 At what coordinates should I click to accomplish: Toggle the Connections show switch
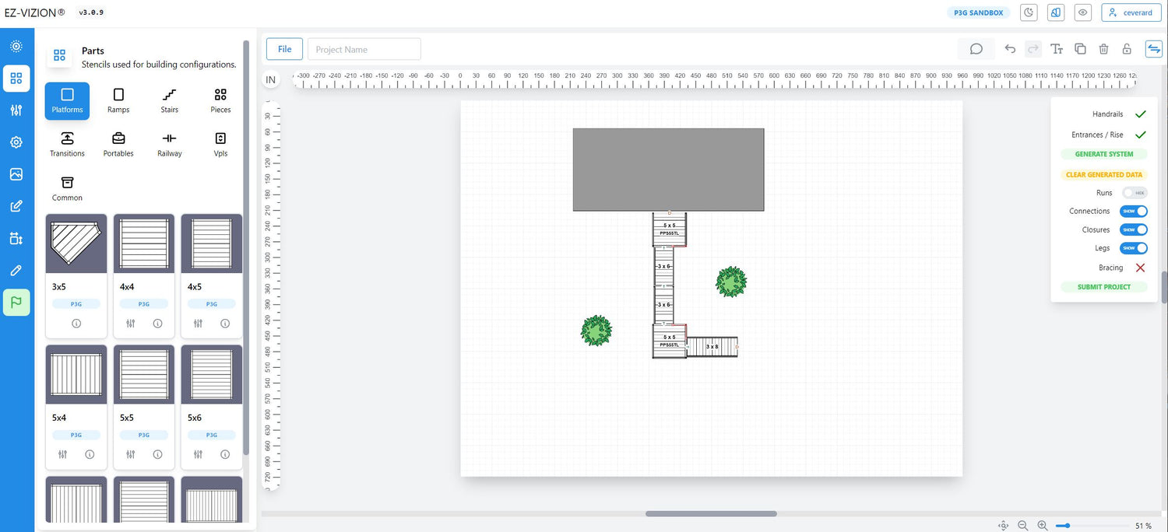click(1133, 211)
